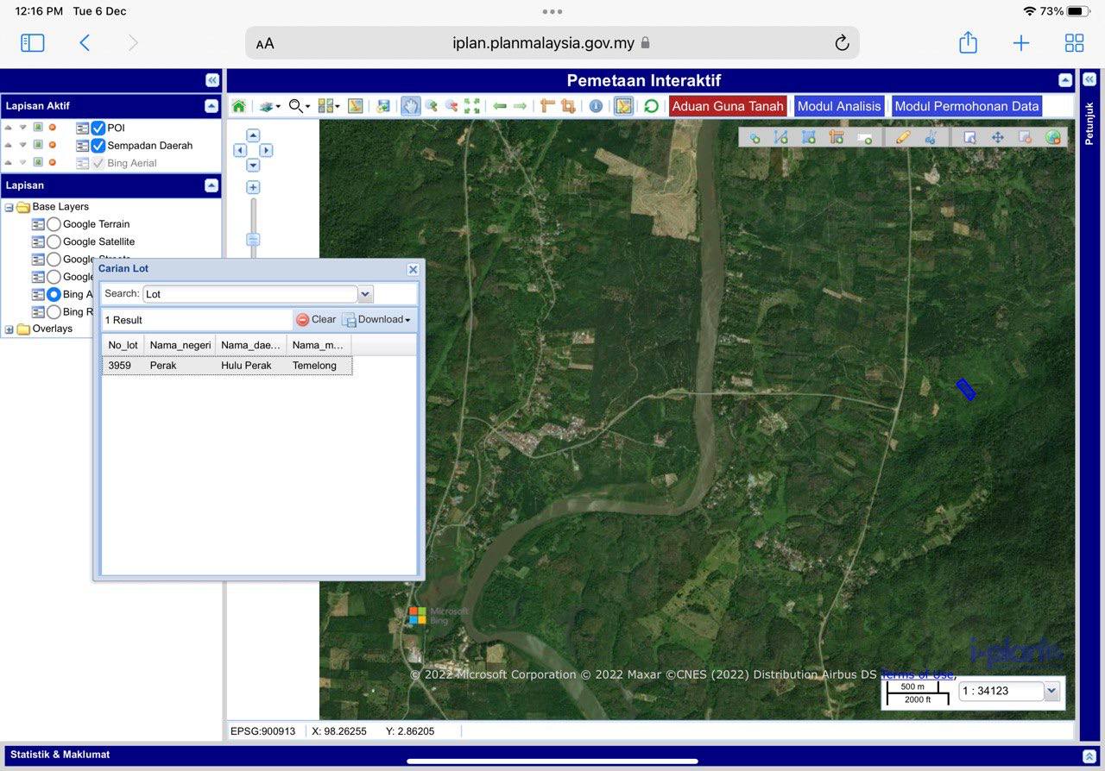The width and height of the screenshot is (1105, 771).
Task: Click the measure length ruler tool
Action: coord(547,106)
